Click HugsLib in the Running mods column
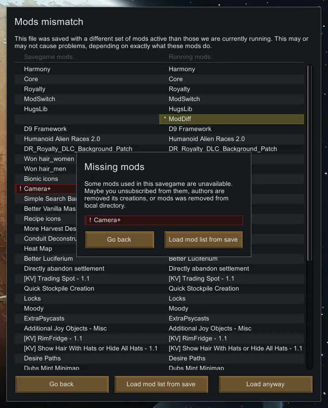Viewport: 328px width, 408px height. 181,109
